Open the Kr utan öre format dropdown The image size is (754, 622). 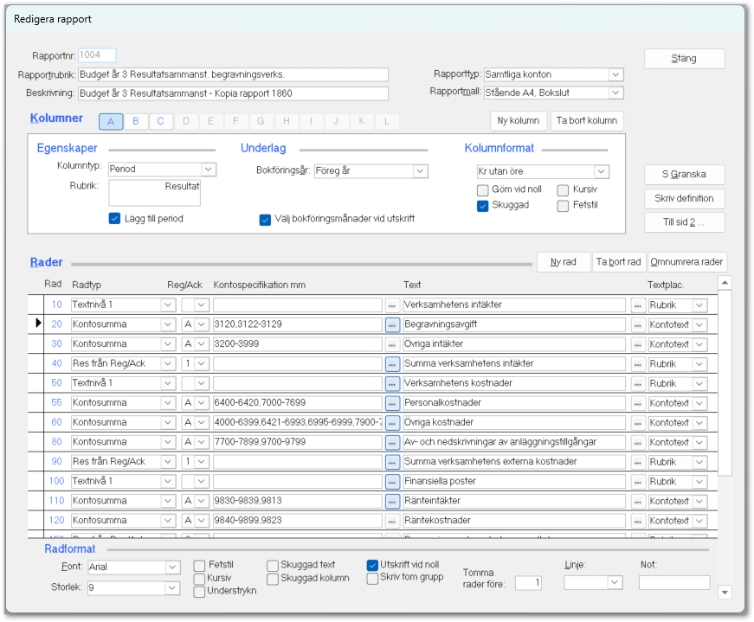601,171
